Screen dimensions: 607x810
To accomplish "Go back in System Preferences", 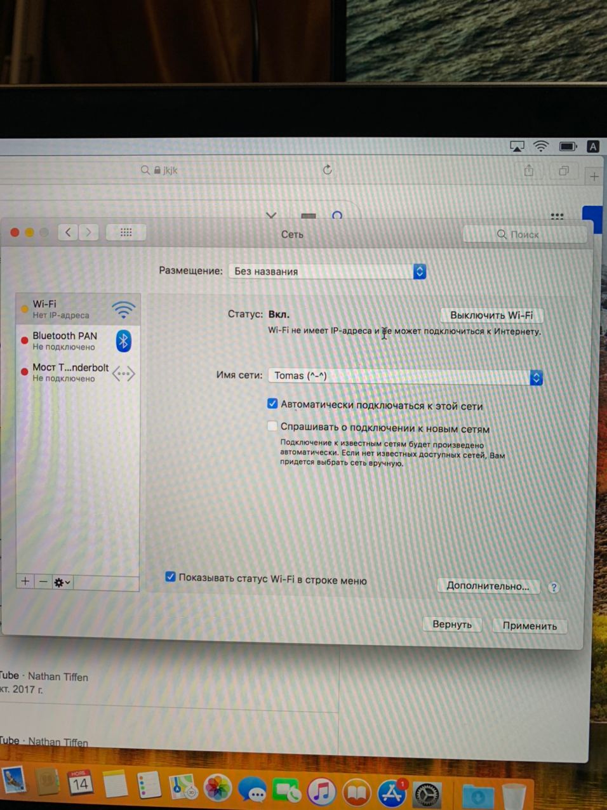I will 68,232.
